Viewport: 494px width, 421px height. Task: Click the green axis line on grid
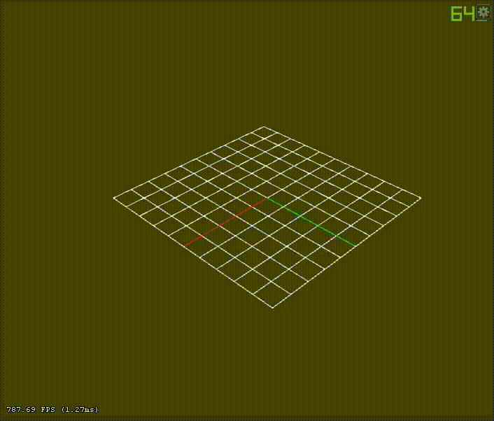[312, 222]
